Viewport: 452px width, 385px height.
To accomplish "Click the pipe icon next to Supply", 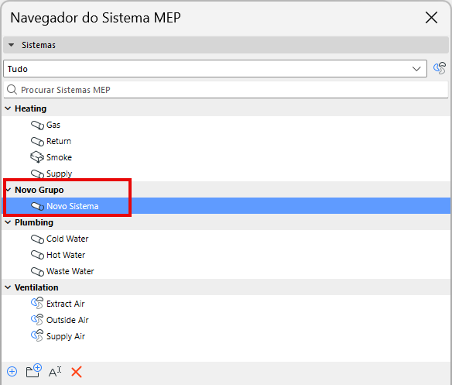I will pos(37,174).
